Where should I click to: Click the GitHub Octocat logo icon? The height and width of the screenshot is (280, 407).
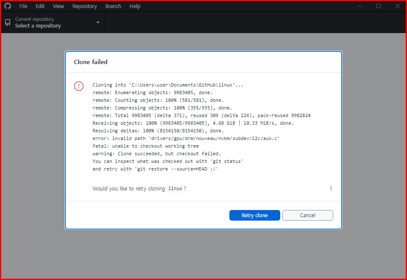click(x=8, y=6)
